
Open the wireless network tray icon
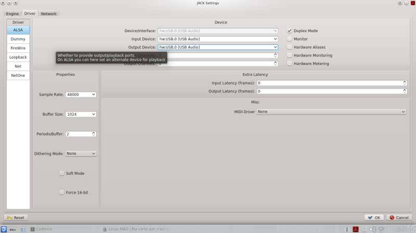click(x=381, y=229)
